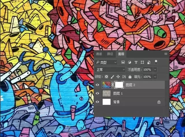Lock image pixels brush icon

pyautogui.click(x=112, y=77)
